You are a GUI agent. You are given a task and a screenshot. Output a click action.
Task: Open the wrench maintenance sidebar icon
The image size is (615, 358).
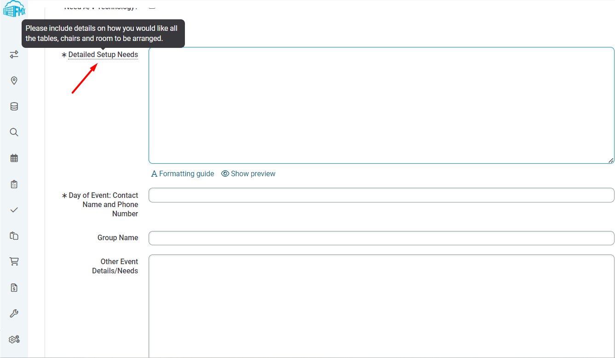(x=14, y=313)
